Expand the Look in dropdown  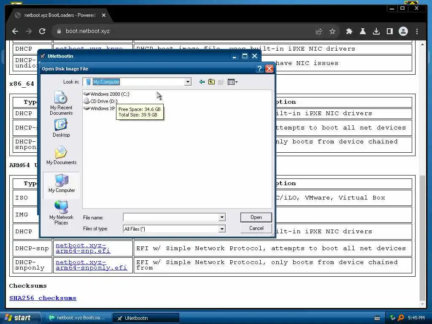pos(188,82)
